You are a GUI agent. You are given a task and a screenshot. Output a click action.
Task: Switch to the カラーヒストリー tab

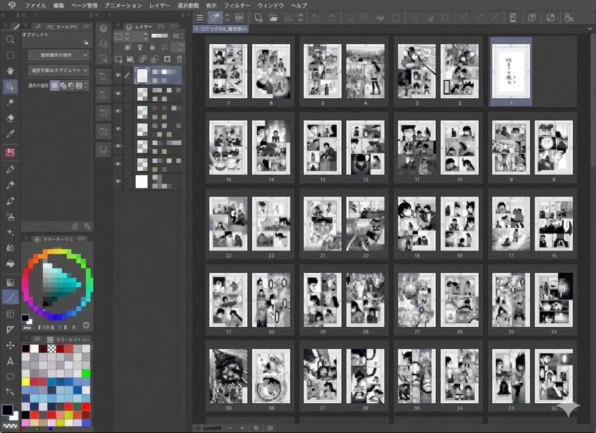point(69,339)
